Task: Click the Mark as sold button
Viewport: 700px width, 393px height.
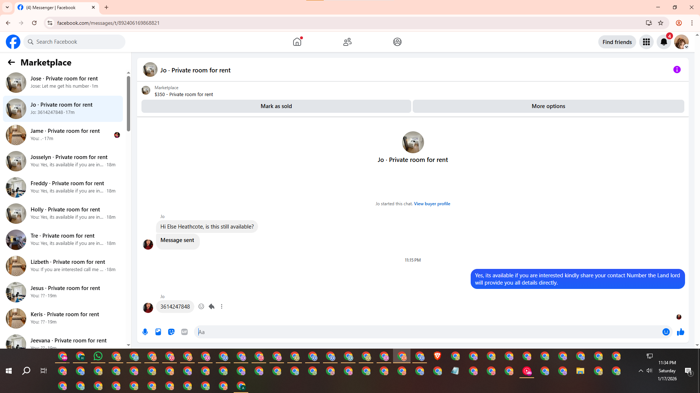Action: pyautogui.click(x=276, y=106)
